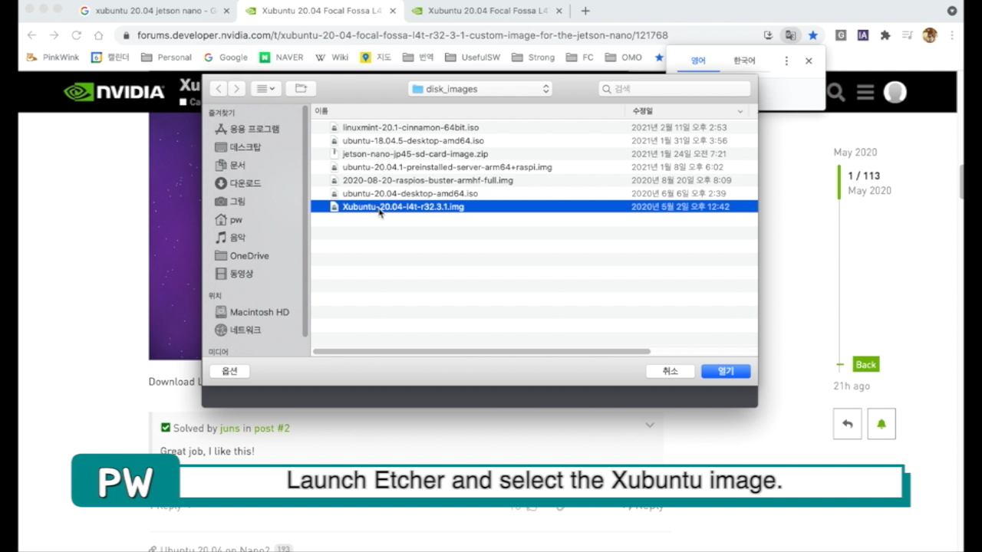This screenshot has width=982, height=552.
Task: Open 그림 folder in the sidebar
Action: 230,201
